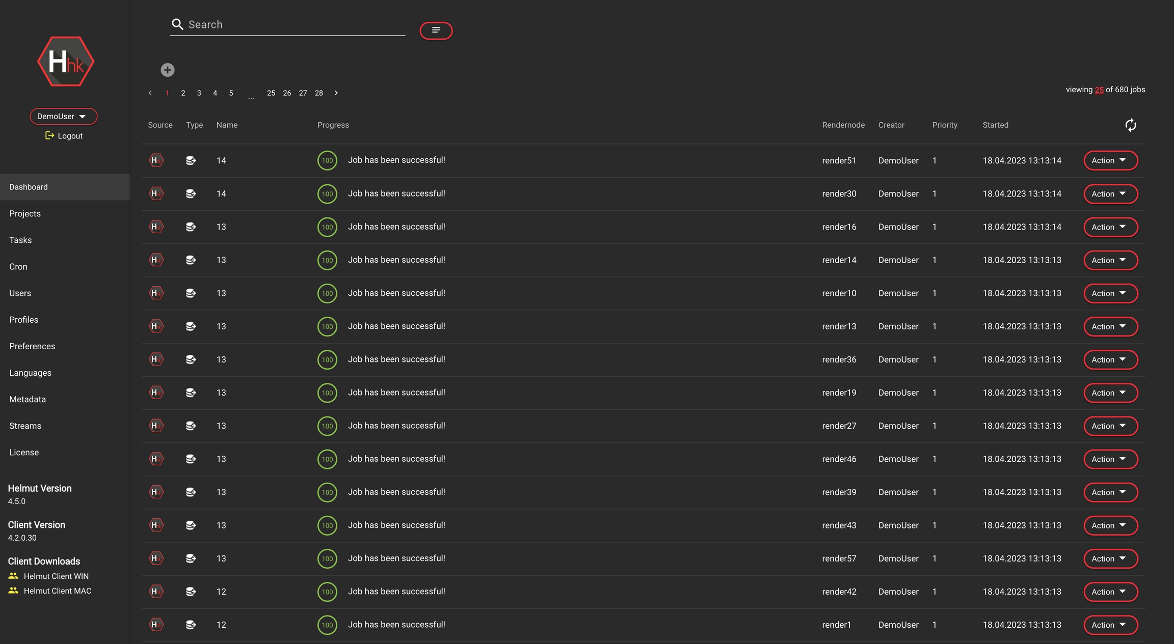The image size is (1174, 644).
Task: Click the Helmut Client WIN download icon
Action: pyautogui.click(x=13, y=576)
